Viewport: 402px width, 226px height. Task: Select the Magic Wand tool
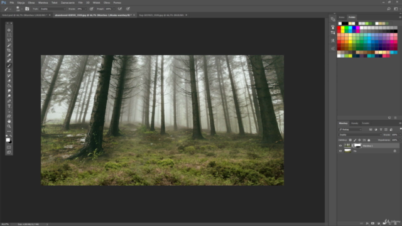pyautogui.click(x=9, y=45)
